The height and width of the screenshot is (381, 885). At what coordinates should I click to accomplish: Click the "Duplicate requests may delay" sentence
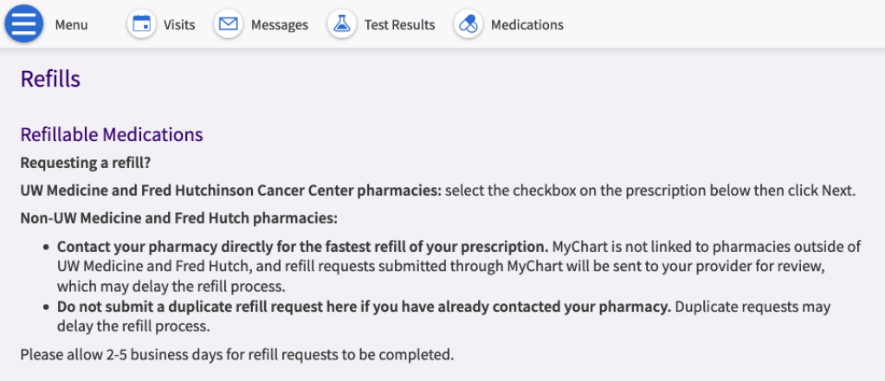pyautogui.click(x=752, y=307)
